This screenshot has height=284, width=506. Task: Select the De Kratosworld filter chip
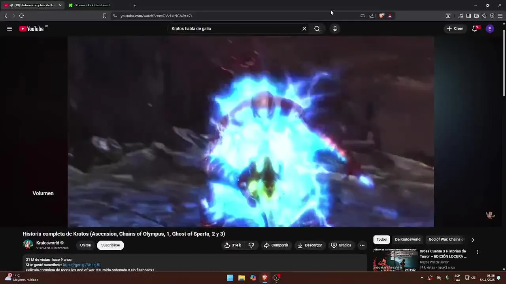click(x=408, y=239)
